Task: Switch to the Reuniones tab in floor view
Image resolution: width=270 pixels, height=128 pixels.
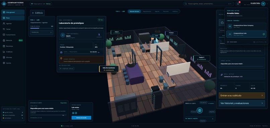Action: [x=166, y=11]
